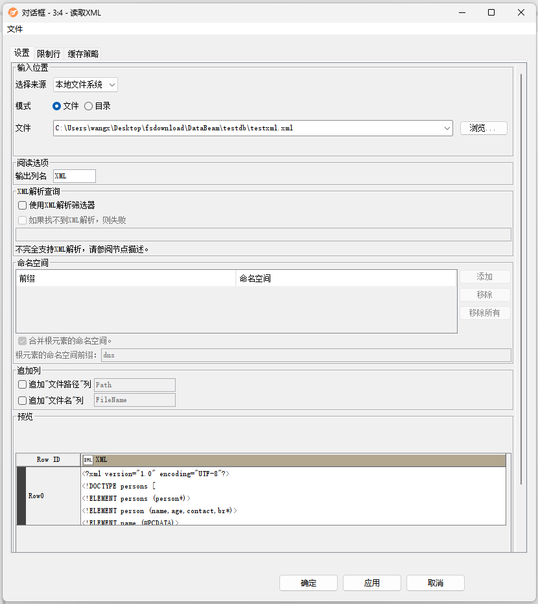This screenshot has width=538, height=604.
Task: Expand the file path history dropdown arrow
Action: [447, 128]
